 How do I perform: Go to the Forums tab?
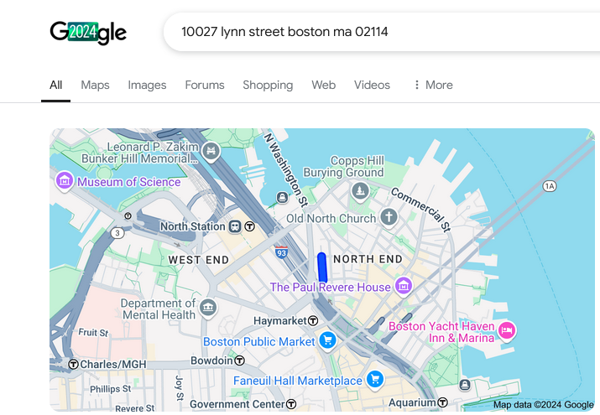pos(205,85)
